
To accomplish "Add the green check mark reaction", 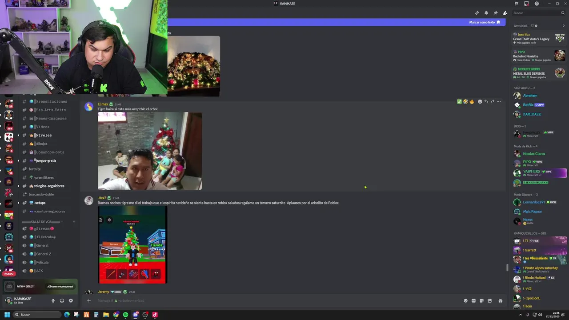I will point(459,102).
